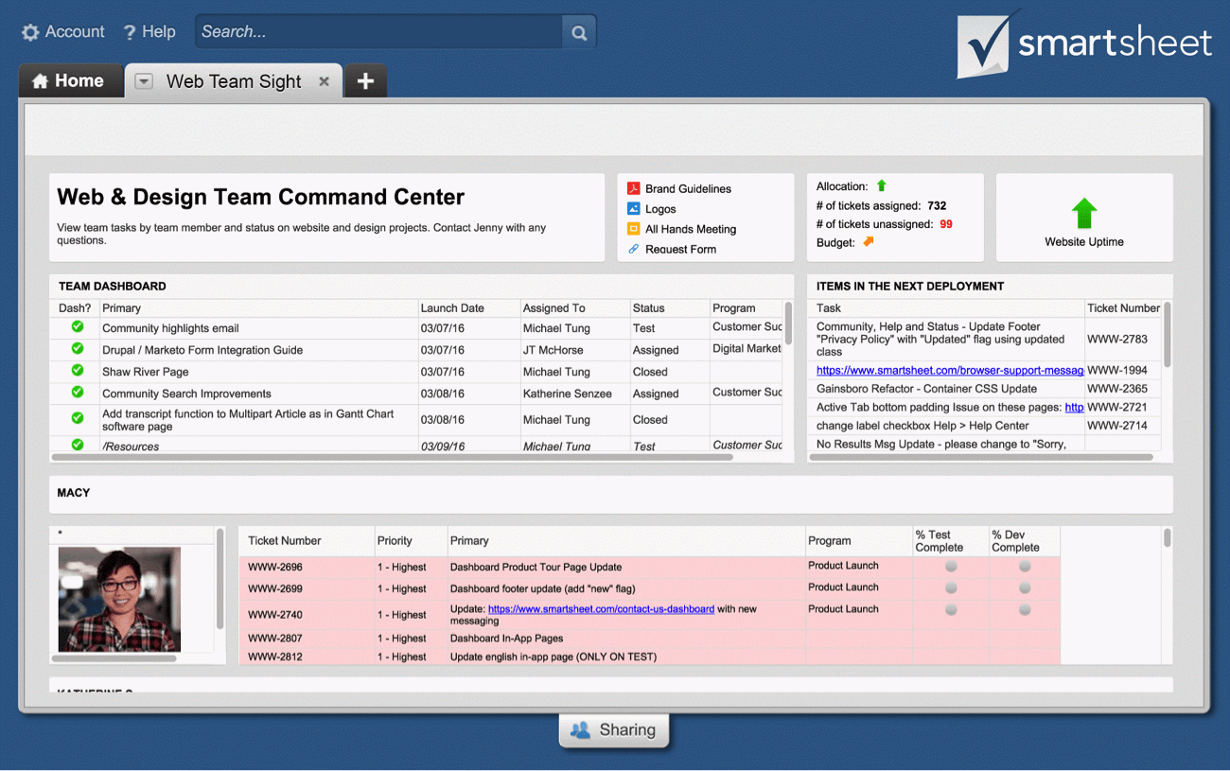This screenshot has width=1230, height=771.
Task: Add a new tab with plus button
Action: click(365, 81)
